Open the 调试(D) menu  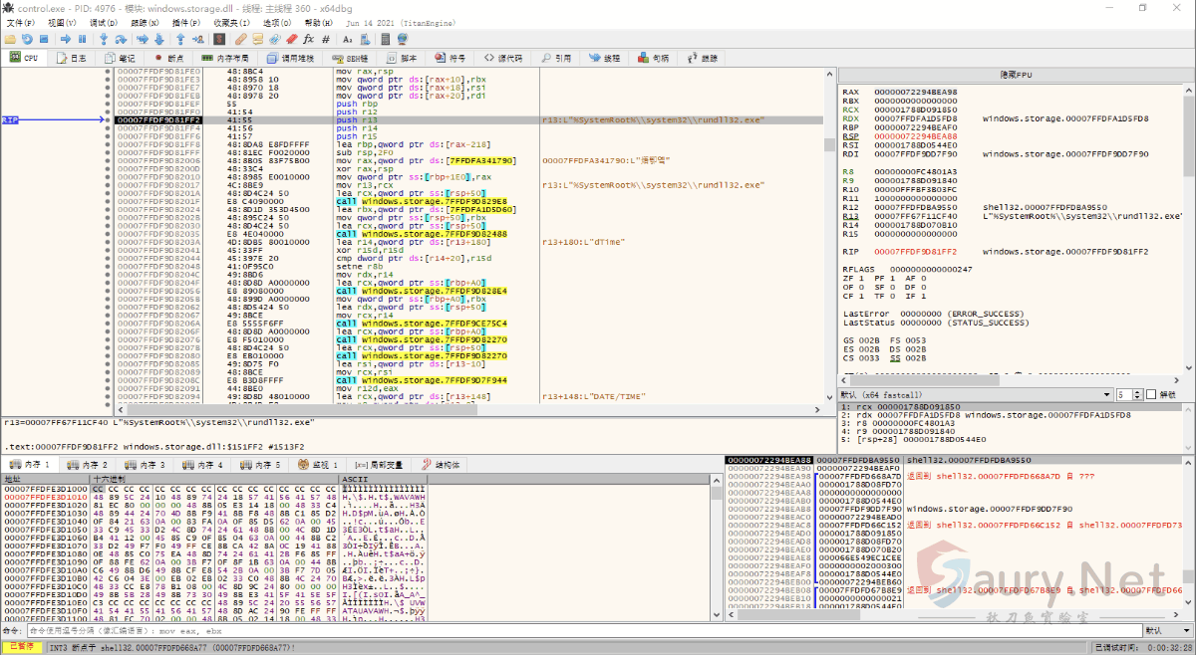point(103,22)
